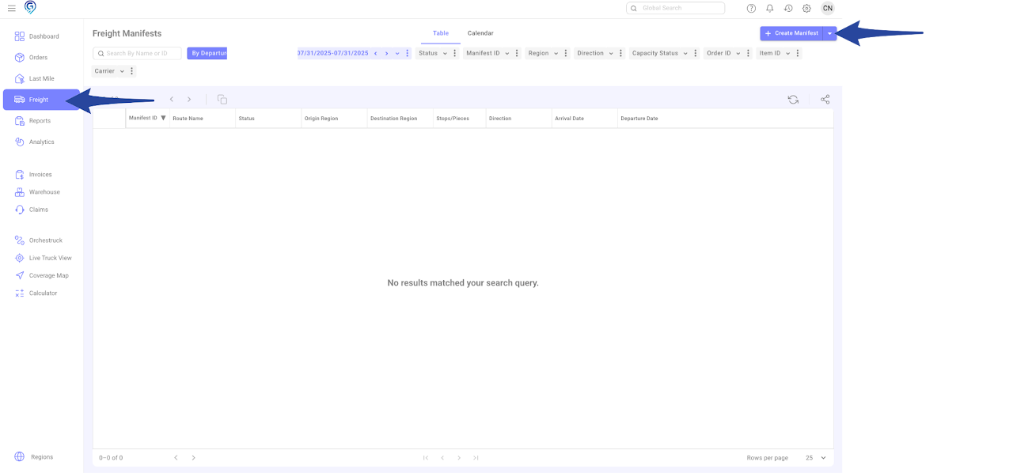Click the table Direction column header
This screenshot has height=473, width=1013.
519,119
